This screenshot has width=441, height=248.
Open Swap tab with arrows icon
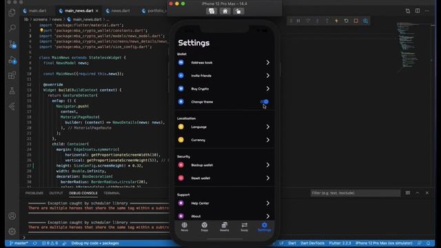click(x=245, y=227)
